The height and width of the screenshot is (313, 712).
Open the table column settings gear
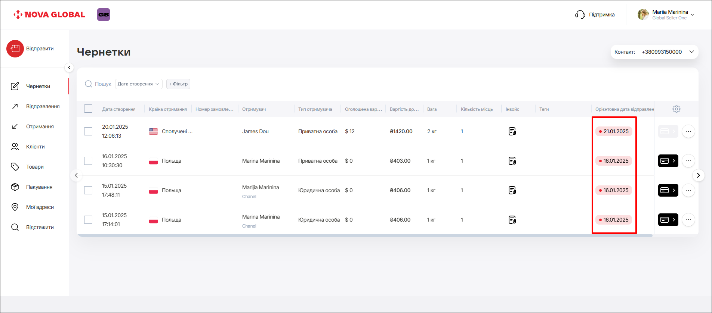(676, 109)
